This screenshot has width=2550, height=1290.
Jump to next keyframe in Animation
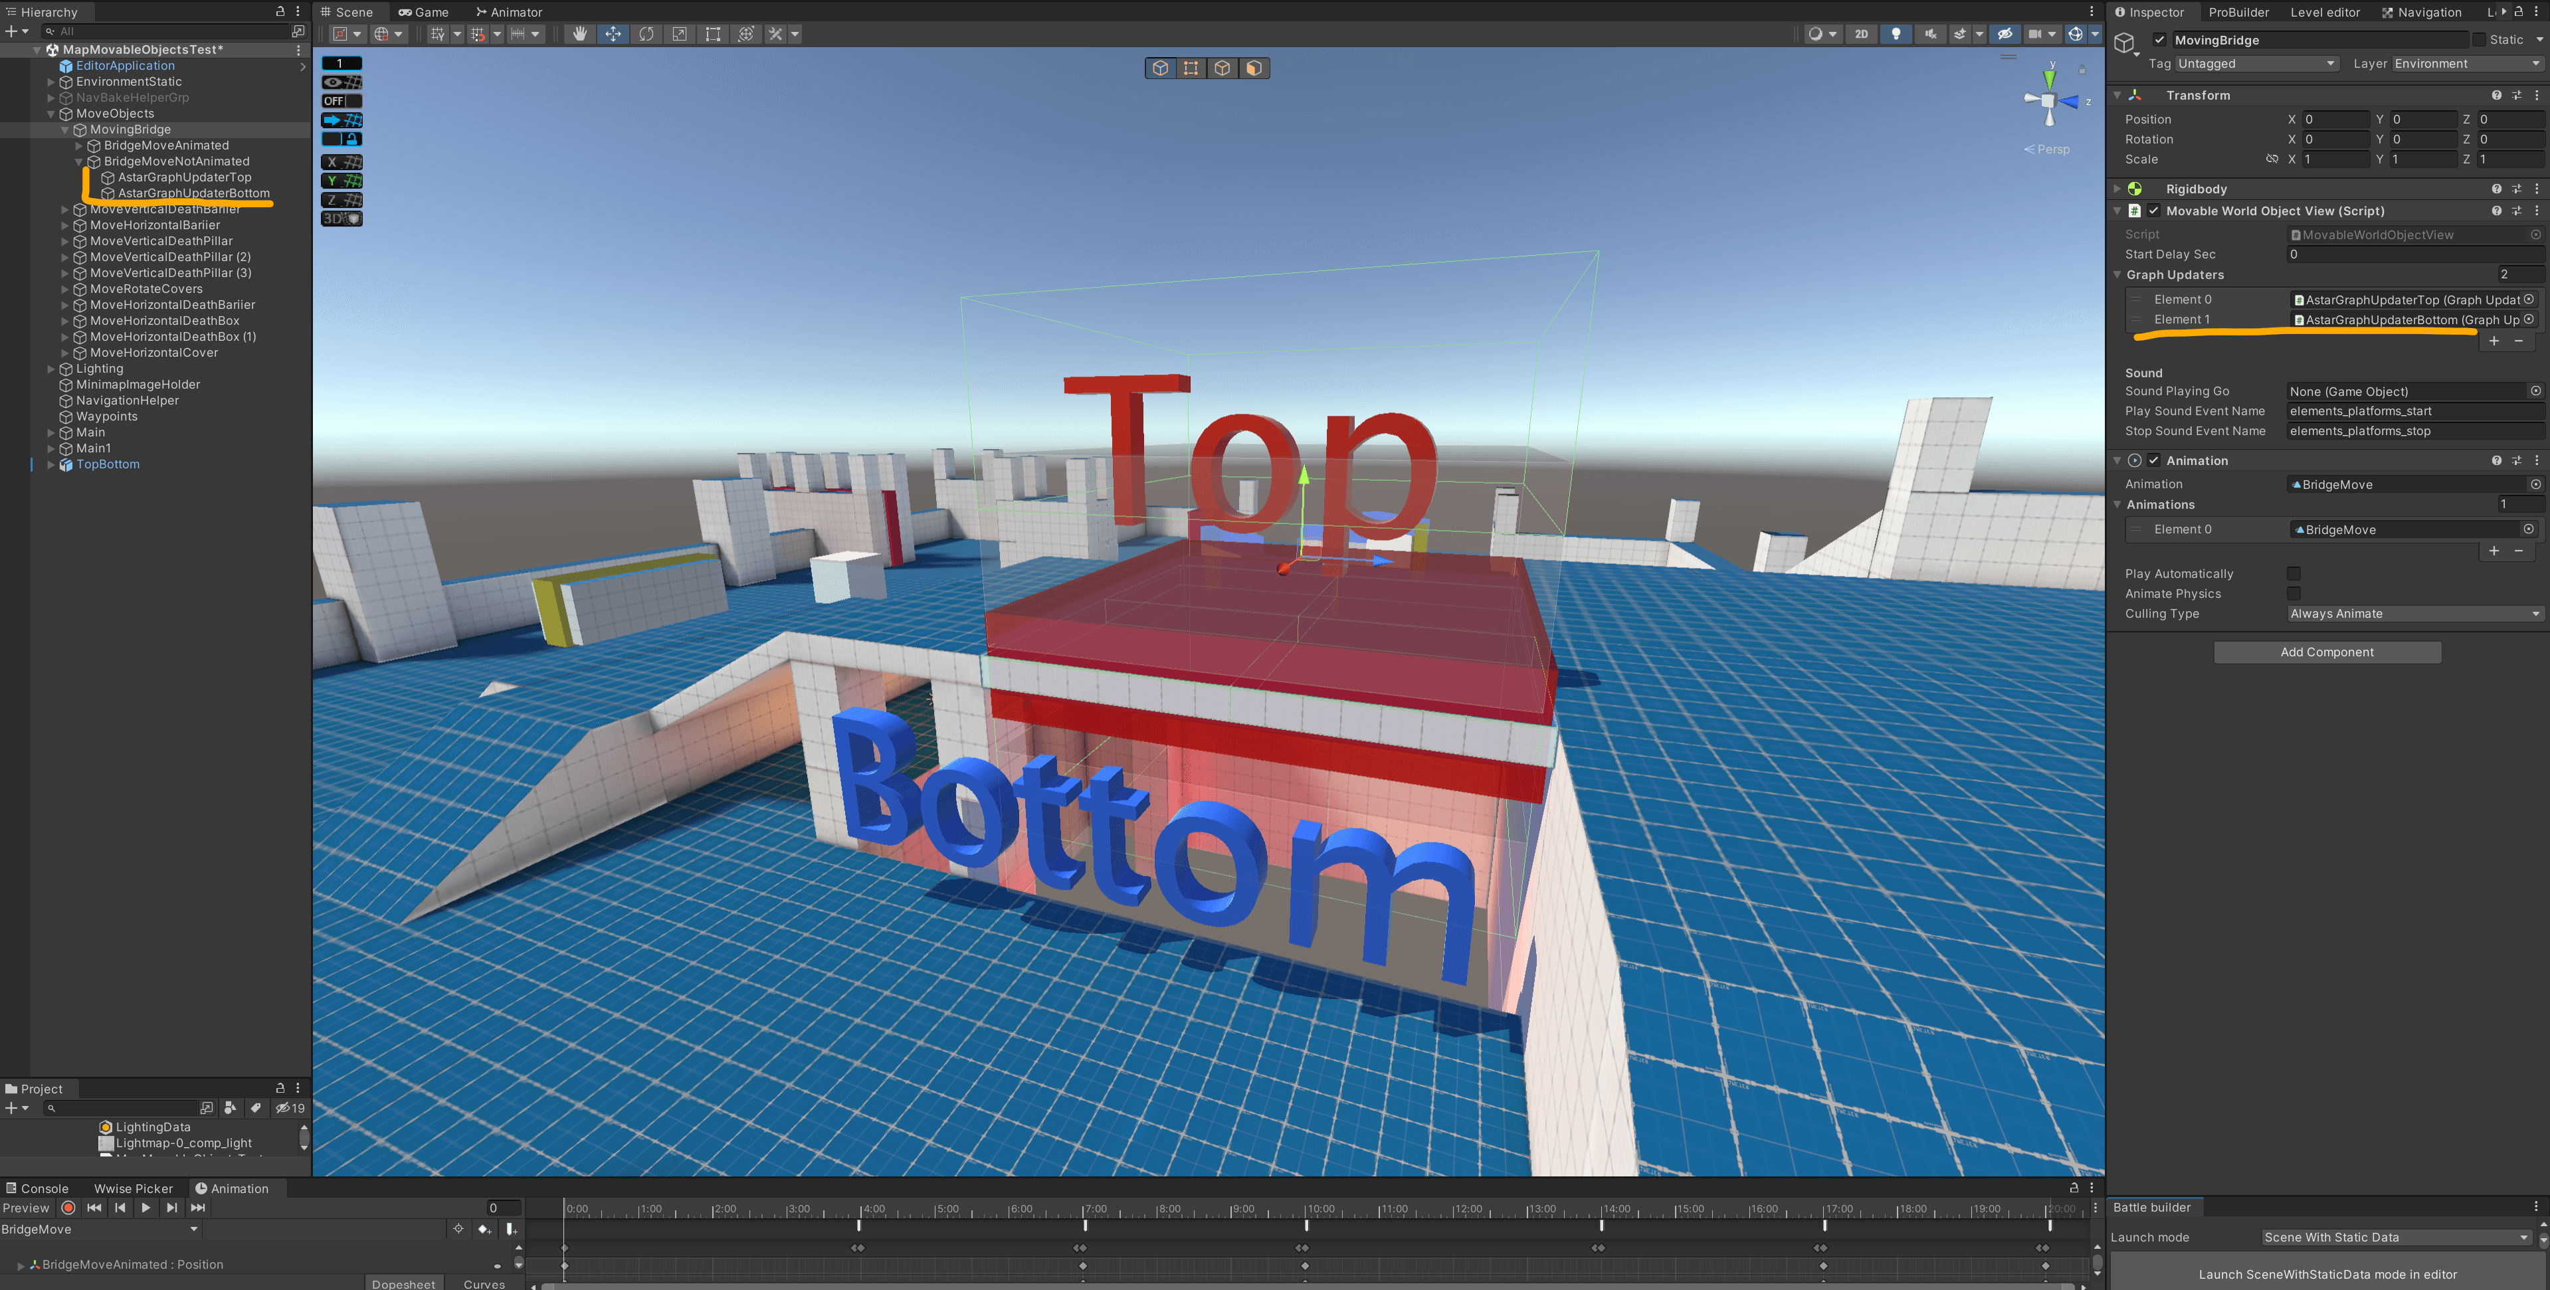coord(171,1208)
